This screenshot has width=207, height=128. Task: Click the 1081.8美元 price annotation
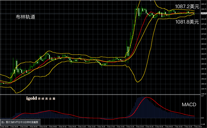click(187, 22)
